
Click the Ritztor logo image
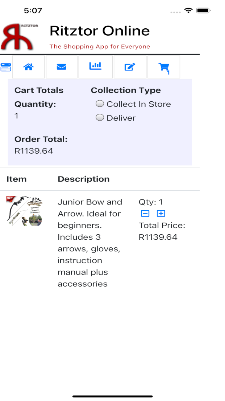pos(20,36)
